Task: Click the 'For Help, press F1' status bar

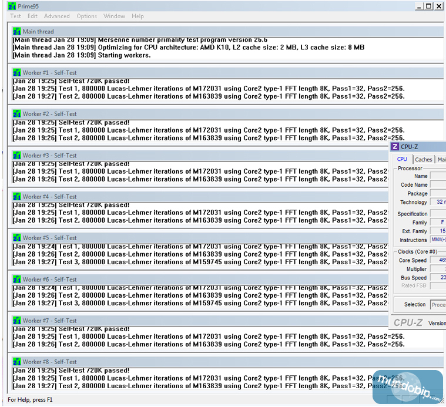Action: 30,399
